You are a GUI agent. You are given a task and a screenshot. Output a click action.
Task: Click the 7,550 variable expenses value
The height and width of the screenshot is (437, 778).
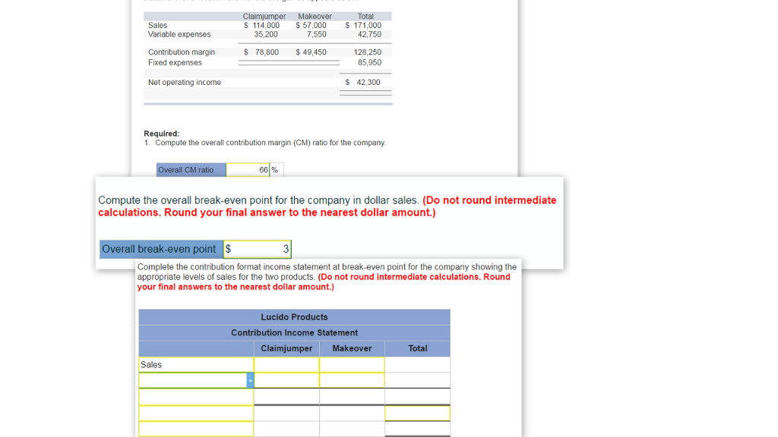click(x=317, y=34)
